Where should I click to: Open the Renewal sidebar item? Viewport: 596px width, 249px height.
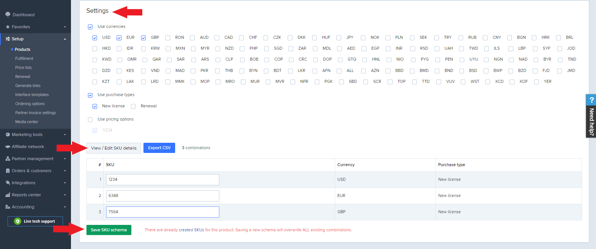tap(23, 76)
